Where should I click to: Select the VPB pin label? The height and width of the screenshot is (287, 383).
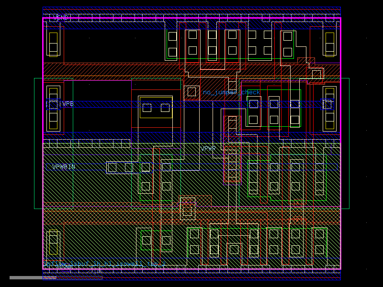[x=68, y=104]
